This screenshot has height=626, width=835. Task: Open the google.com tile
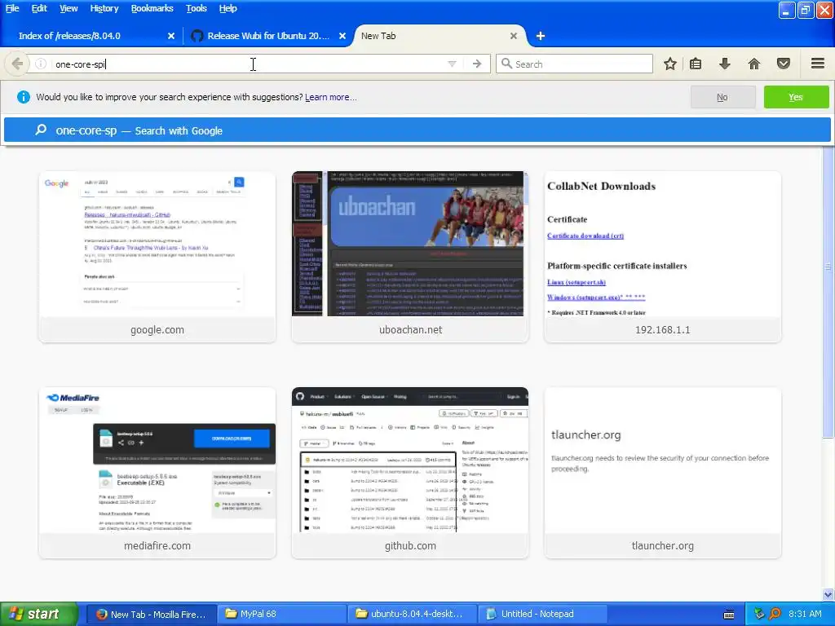tap(157, 257)
